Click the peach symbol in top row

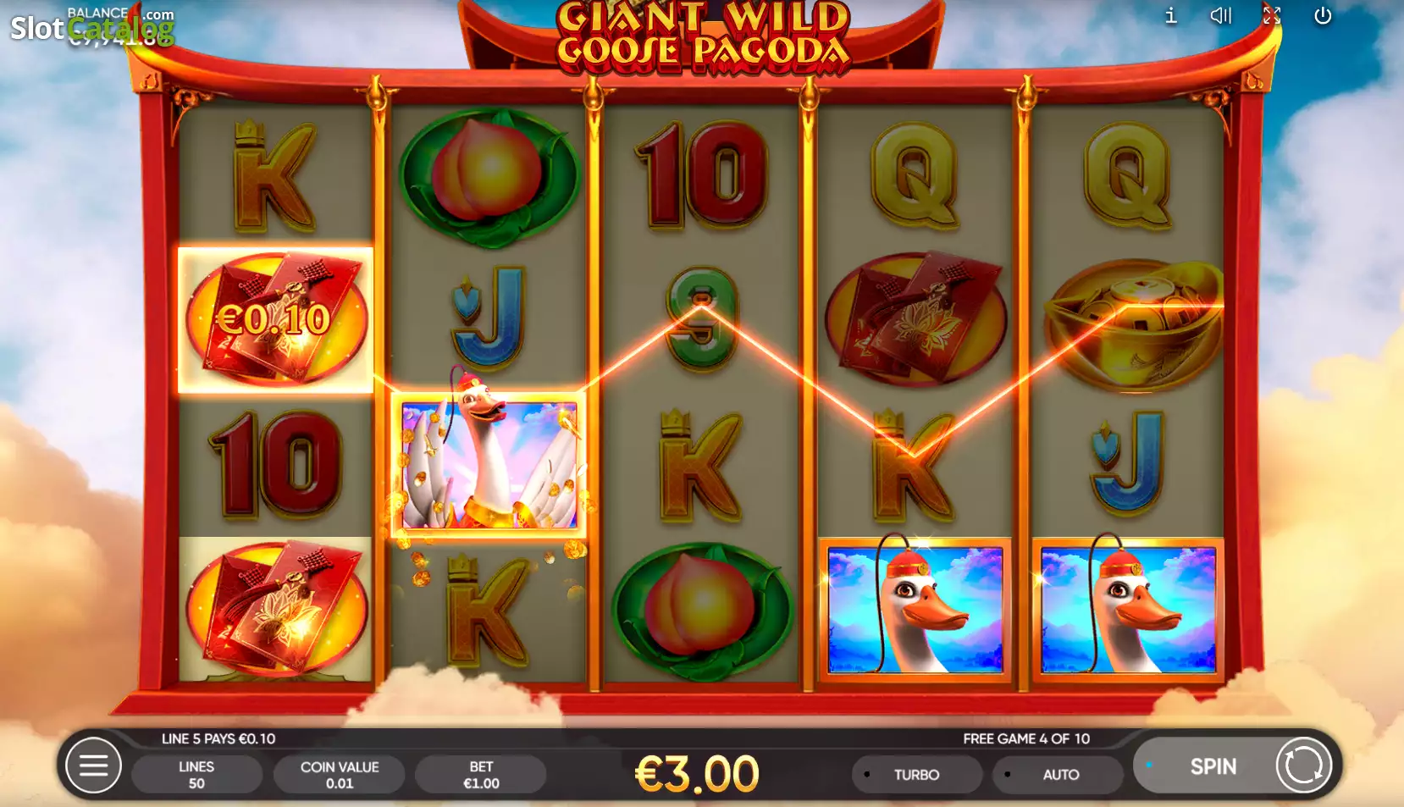pyautogui.click(x=489, y=176)
